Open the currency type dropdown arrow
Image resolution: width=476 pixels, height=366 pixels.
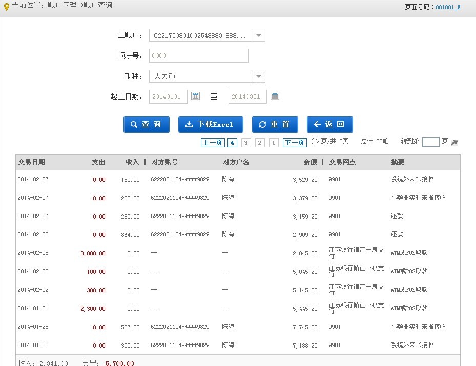coord(259,76)
